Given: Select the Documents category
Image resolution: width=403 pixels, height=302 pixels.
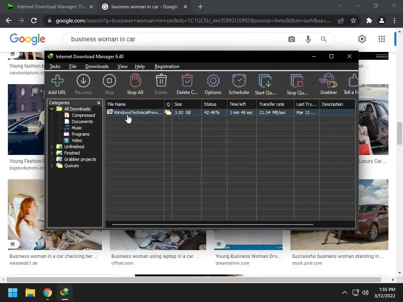Looking at the screenshot, I should point(82,122).
